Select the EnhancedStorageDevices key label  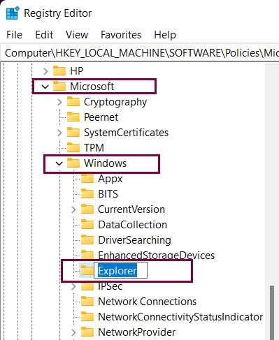pyautogui.click(x=156, y=256)
